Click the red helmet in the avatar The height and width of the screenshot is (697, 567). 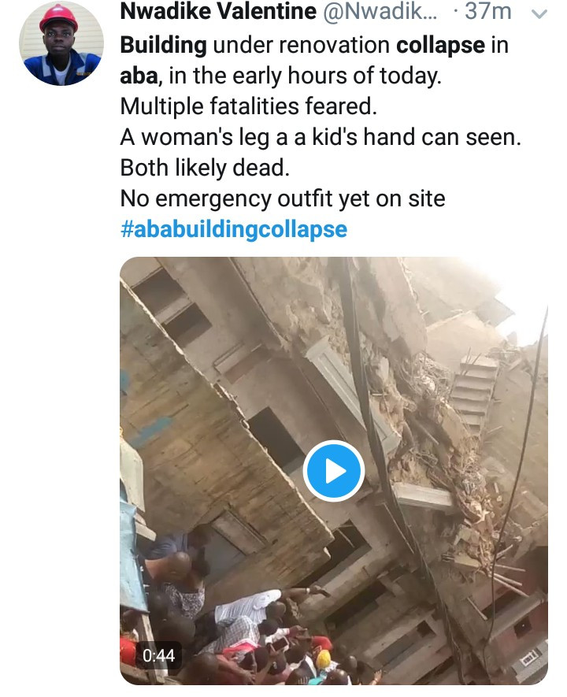click(59, 17)
